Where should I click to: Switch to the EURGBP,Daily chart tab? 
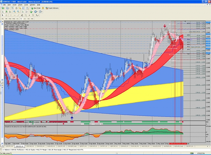(x=72, y=146)
